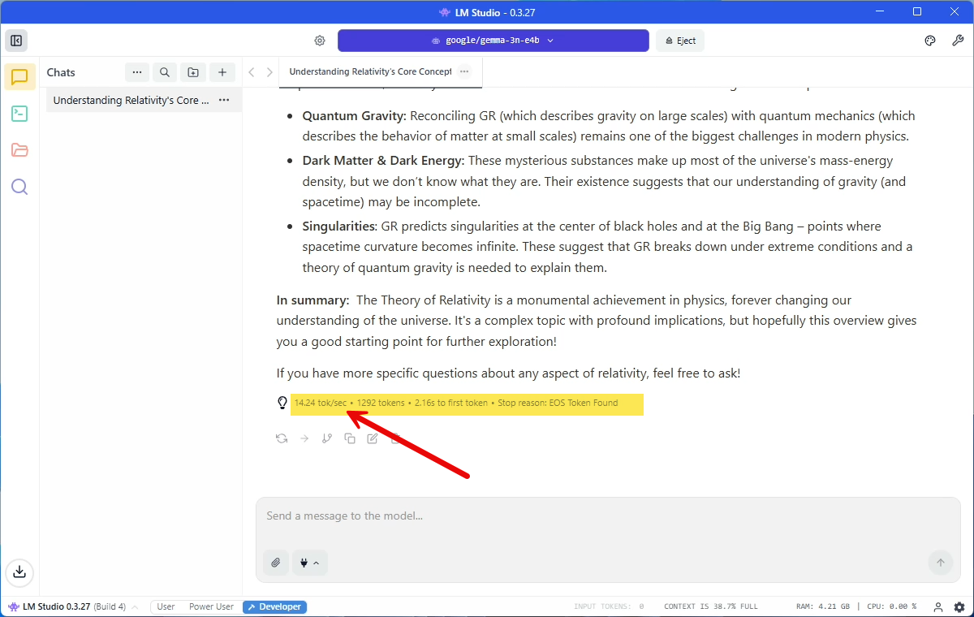Copy the assistant message
The height and width of the screenshot is (617, 974).
pos(350,438)
